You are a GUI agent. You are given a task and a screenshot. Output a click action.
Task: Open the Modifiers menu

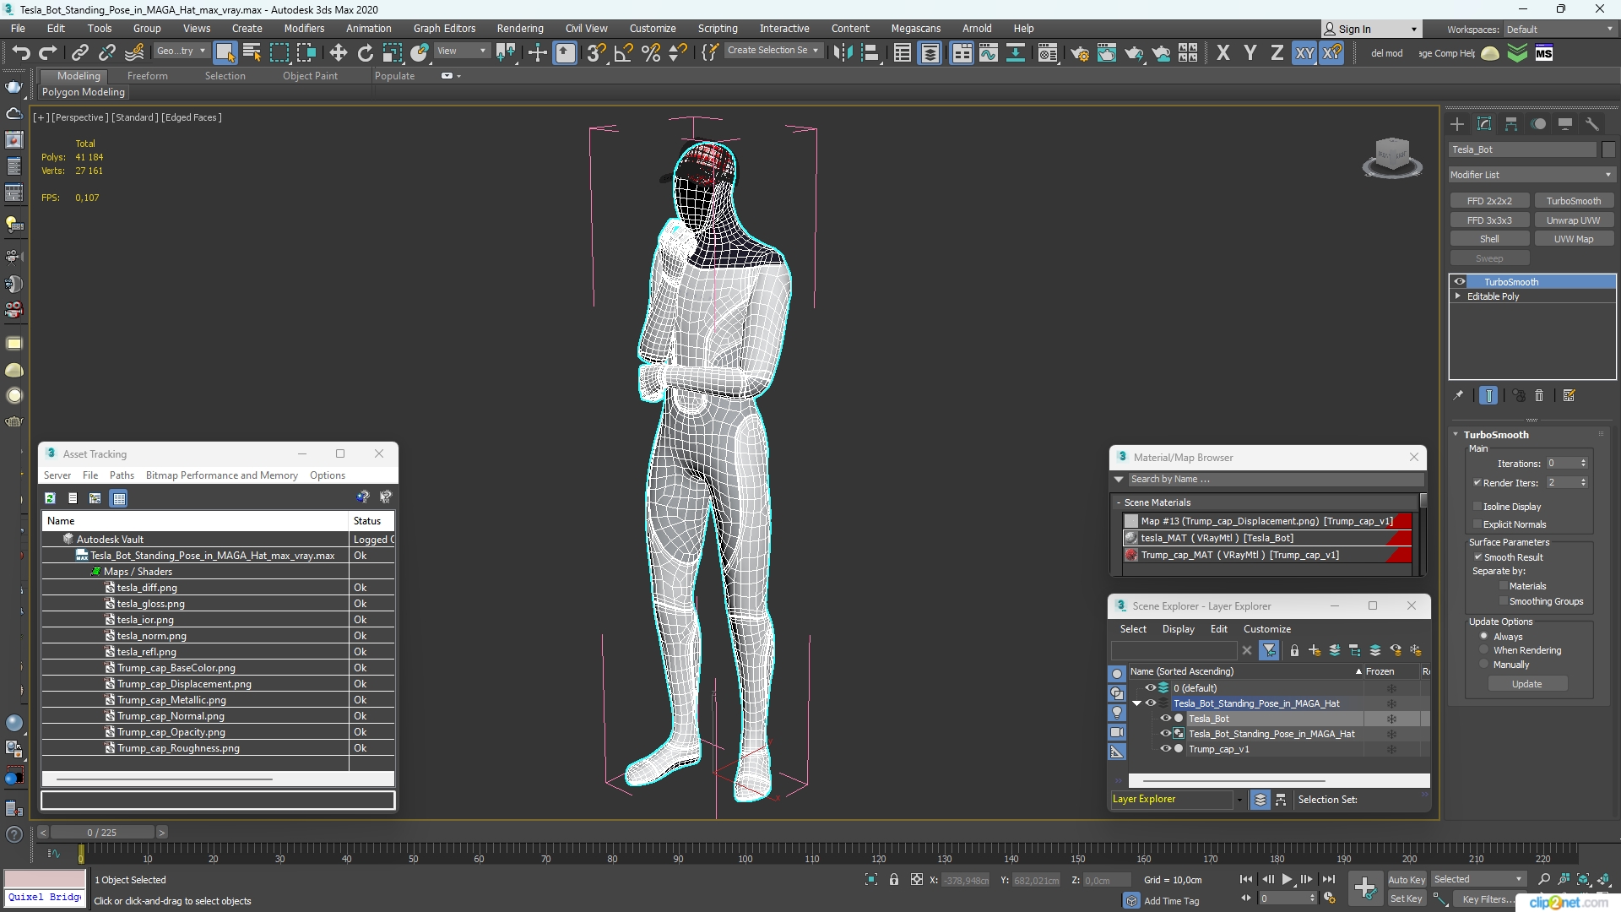304,28
